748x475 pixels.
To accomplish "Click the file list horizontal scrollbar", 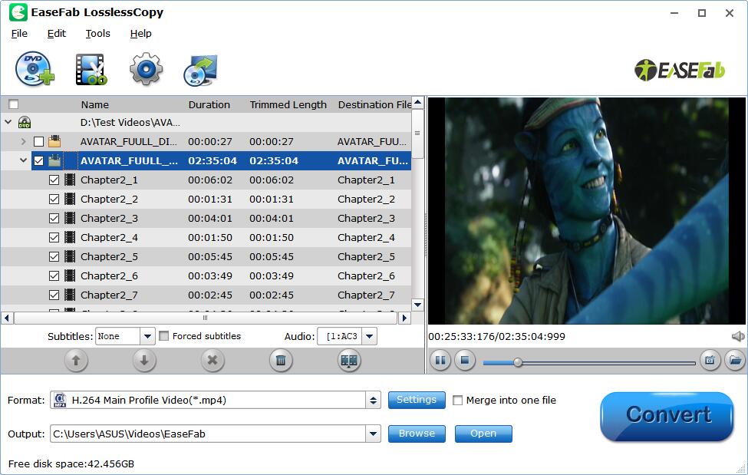I will click(205, 318).
